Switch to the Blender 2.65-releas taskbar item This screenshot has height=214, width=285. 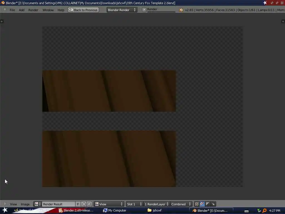pyautogui.click(x=76, y=210)
